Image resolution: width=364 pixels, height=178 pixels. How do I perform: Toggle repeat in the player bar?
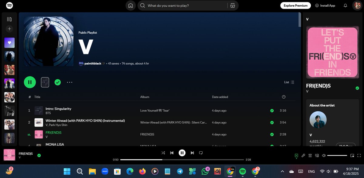[201, 153]
